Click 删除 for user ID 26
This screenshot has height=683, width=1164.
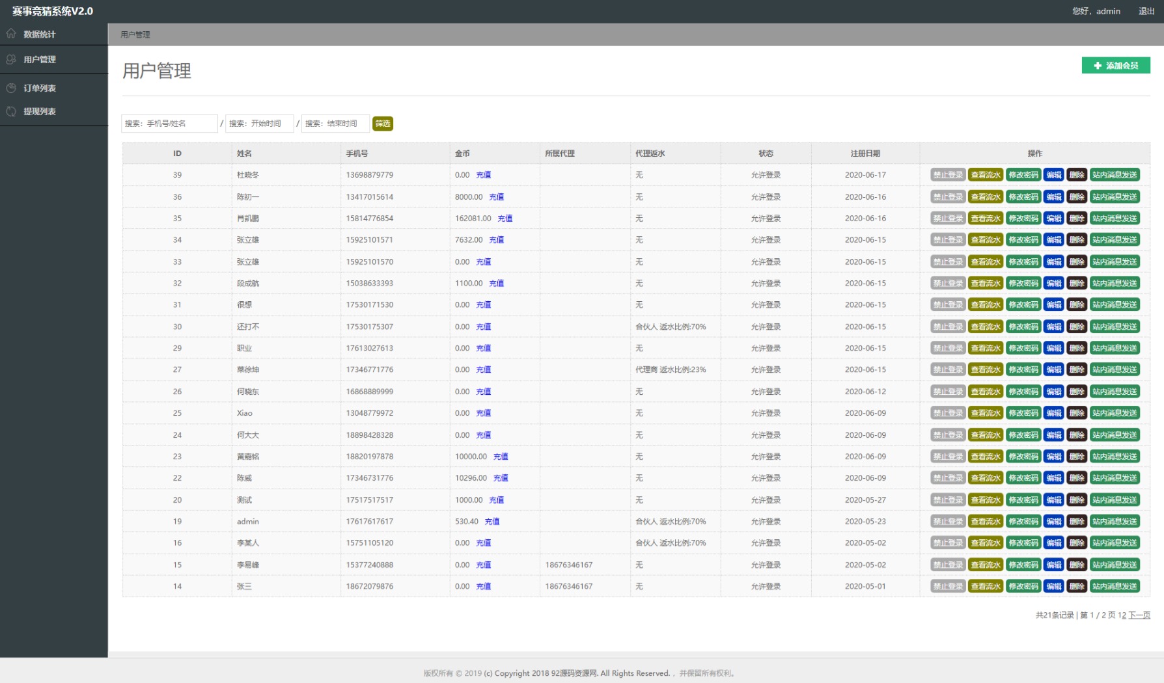(1077, 392)
